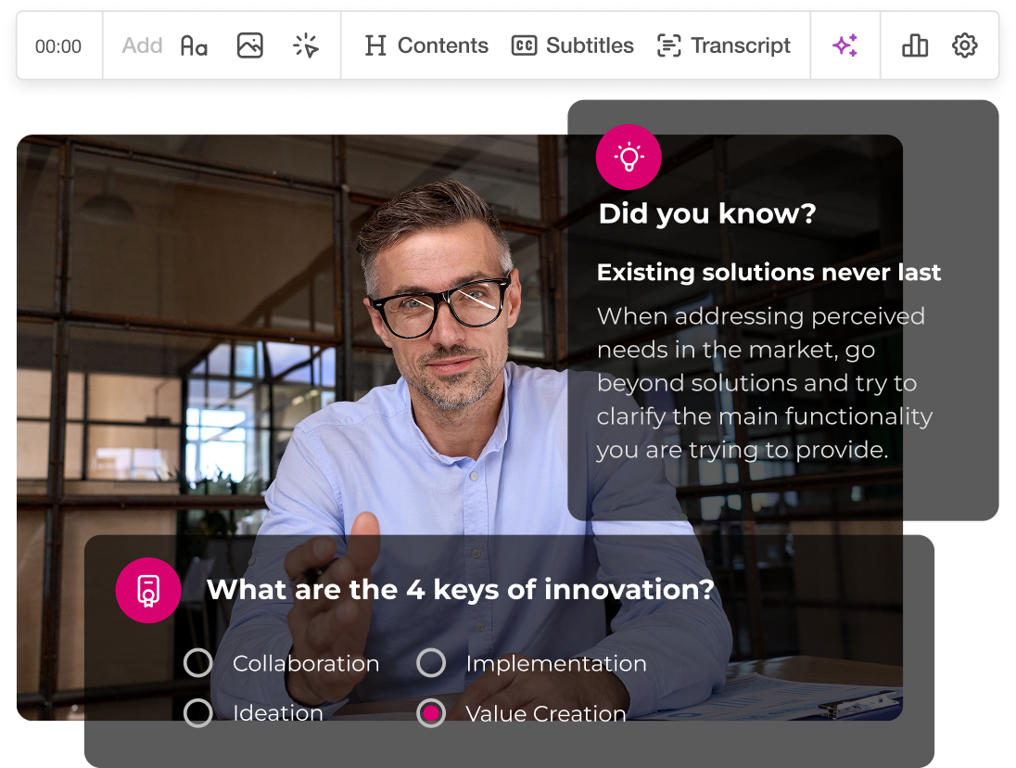Screen dimensions: 1016x768
Task: Click the quiz question title text
Action: pyautogui.click(x=460, y=589)
